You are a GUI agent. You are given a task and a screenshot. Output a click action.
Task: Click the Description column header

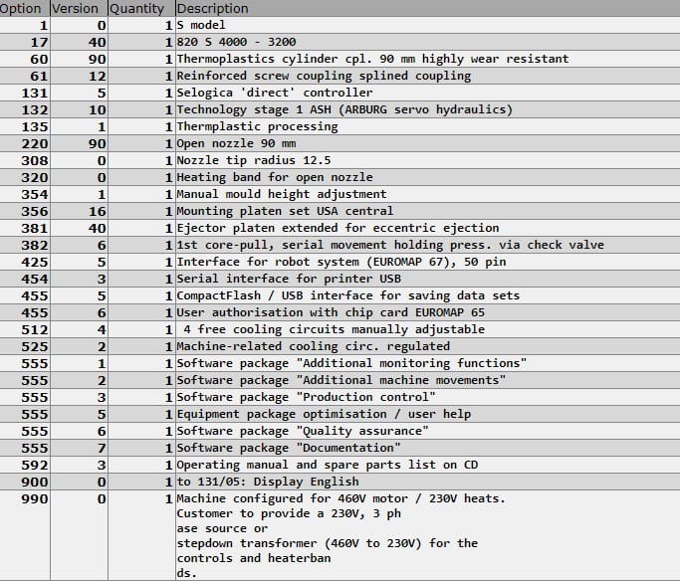[427, 8]
